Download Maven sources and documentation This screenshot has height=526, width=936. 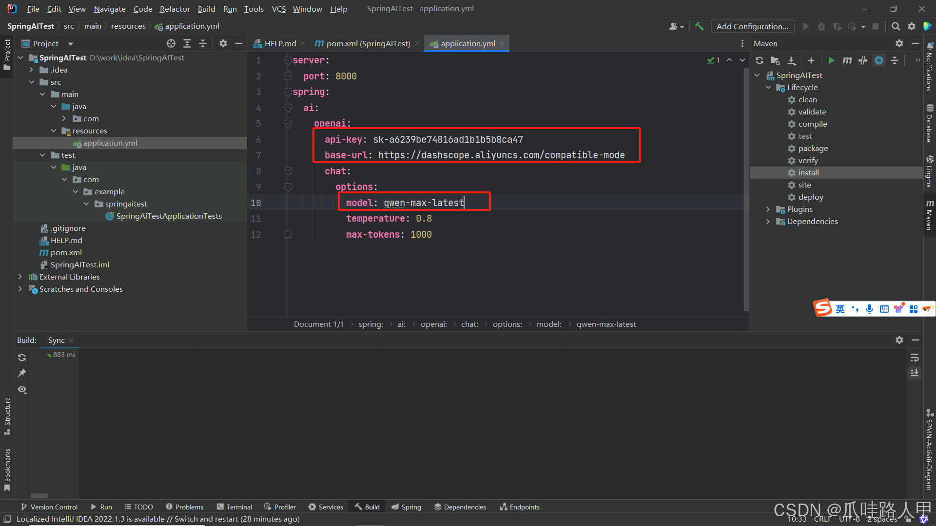[792, 60]
